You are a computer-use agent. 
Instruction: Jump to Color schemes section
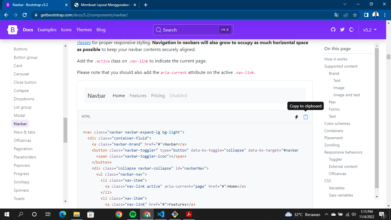click(337, 123)
